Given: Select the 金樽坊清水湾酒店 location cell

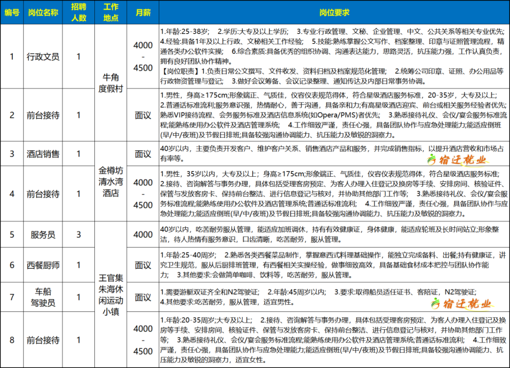Looking at the screenshot, I should (x=110, y=181).
